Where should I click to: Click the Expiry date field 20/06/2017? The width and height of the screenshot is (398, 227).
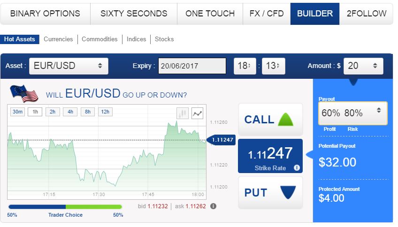192,66
